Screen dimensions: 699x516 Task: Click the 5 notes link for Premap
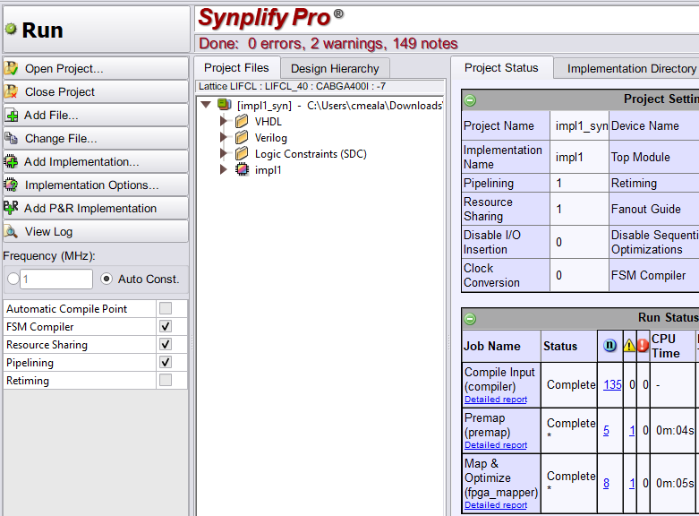click(606, 430)
